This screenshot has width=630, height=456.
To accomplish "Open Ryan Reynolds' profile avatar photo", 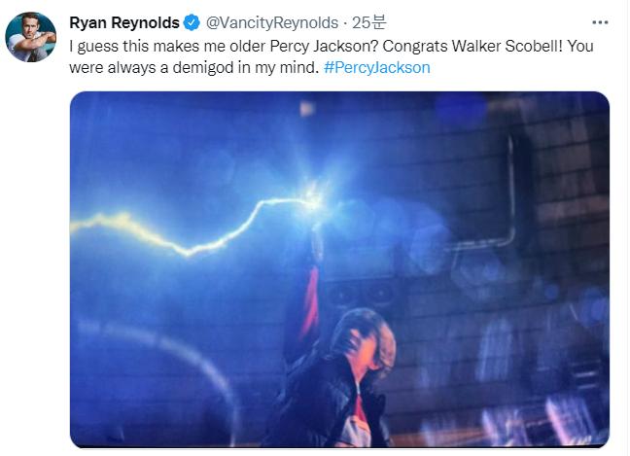I will (x=30, y=37).
